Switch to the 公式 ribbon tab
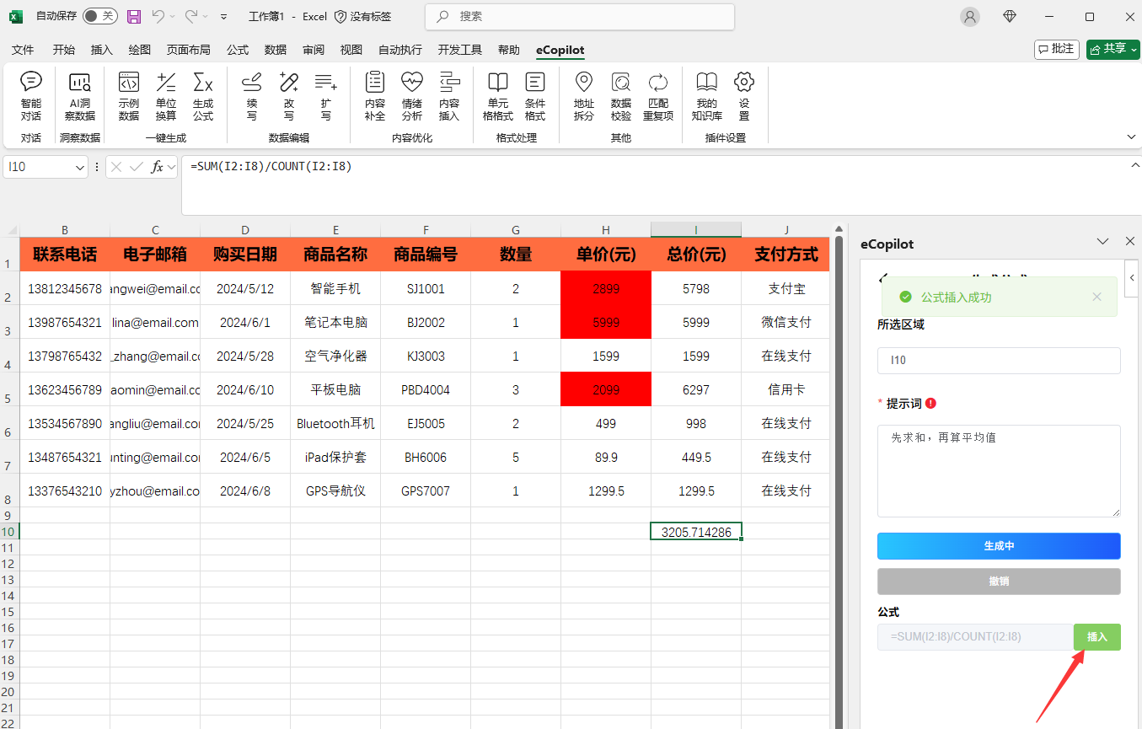The image size is (1142, 729). [238, 50]
